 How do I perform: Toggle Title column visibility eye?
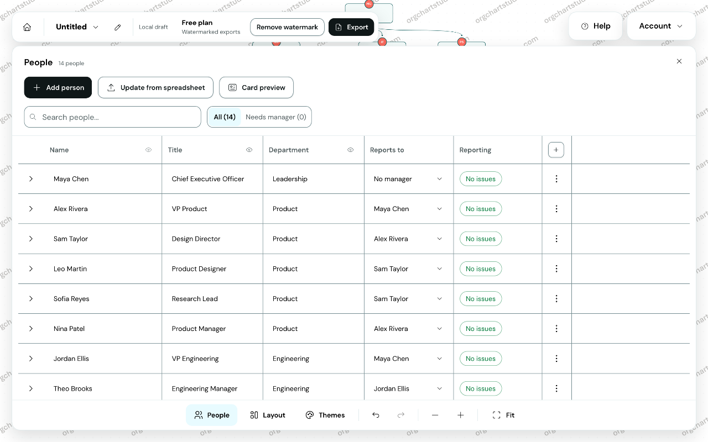(249, 150)
